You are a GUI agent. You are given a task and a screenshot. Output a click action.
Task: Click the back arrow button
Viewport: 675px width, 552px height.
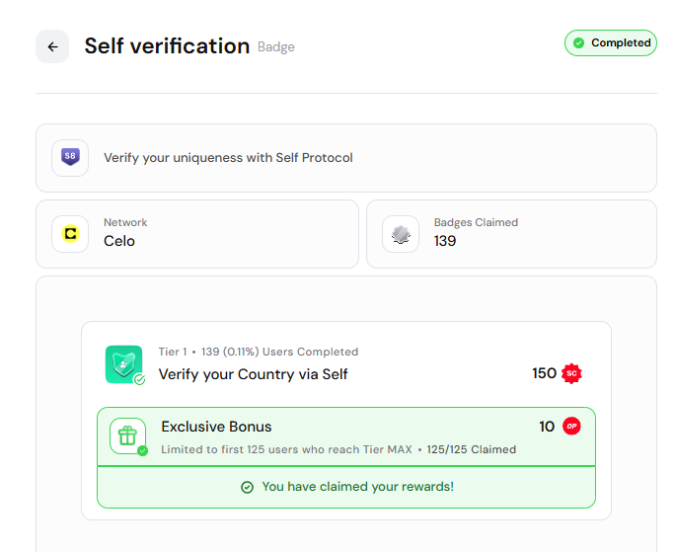(52, 46)
